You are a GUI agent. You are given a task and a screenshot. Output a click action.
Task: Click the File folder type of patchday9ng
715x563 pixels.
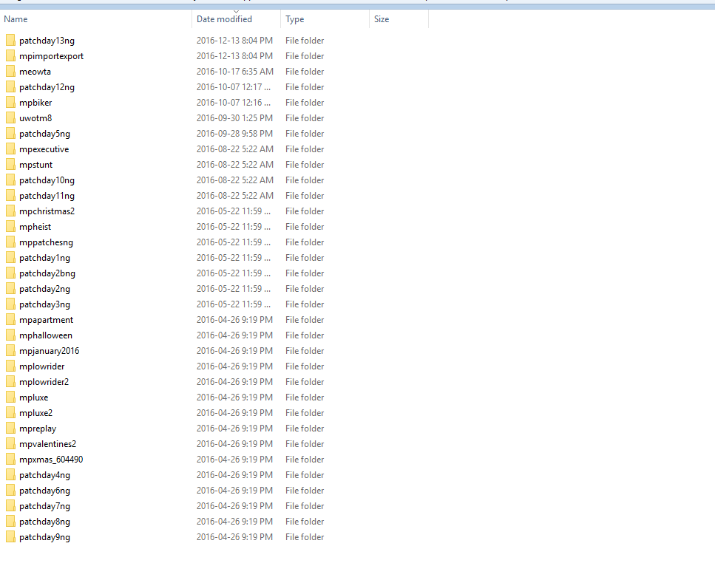pos(305,537)
